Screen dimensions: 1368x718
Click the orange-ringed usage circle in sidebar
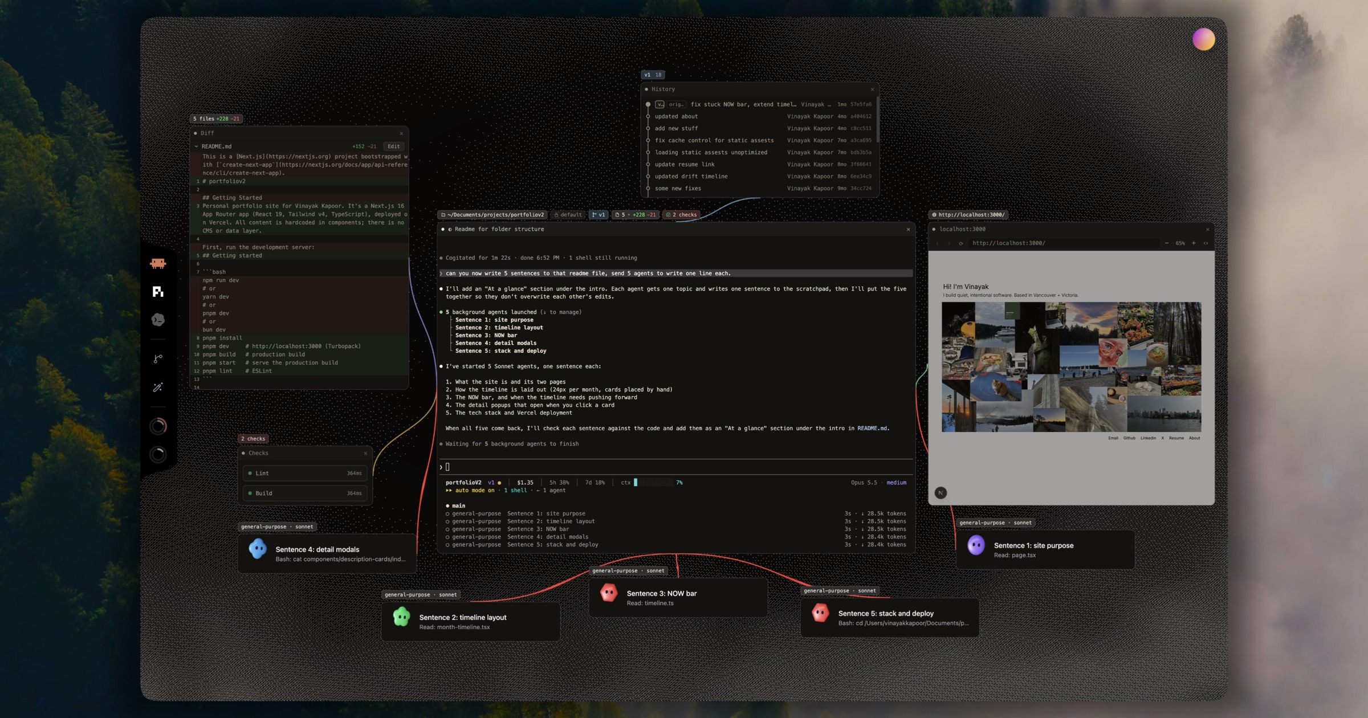[158, 426]
